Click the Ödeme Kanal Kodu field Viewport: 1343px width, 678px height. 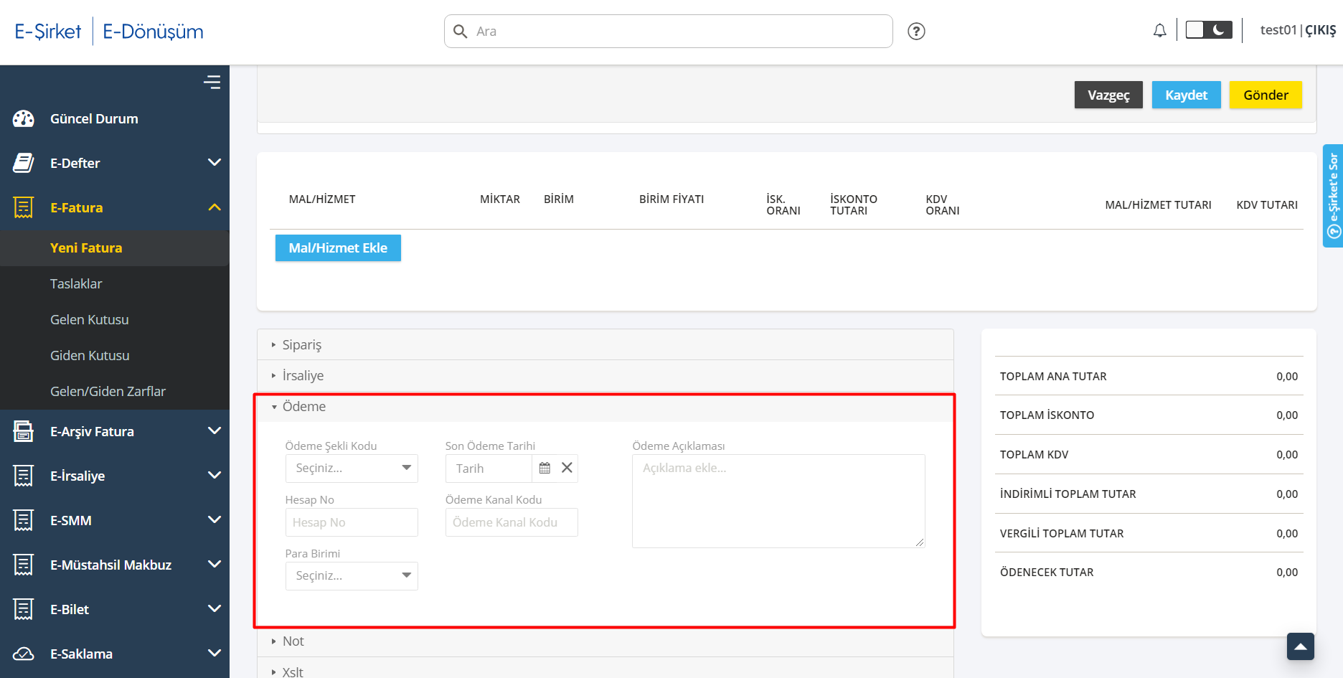(512, 522)
